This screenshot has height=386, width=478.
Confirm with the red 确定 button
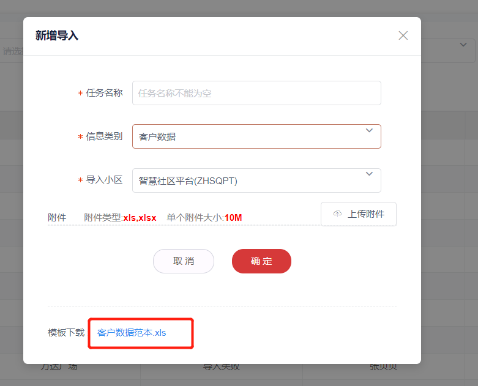click(261, 261)
